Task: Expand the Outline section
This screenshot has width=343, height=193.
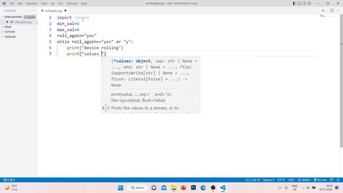Action: (10, 32)
